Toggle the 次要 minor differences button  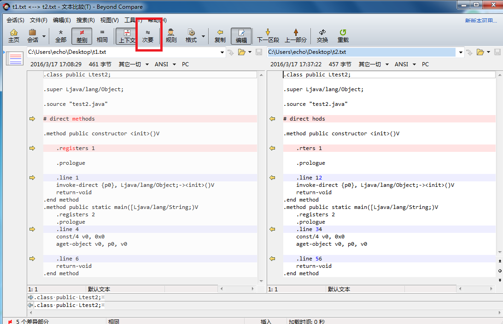click(147, 36)
